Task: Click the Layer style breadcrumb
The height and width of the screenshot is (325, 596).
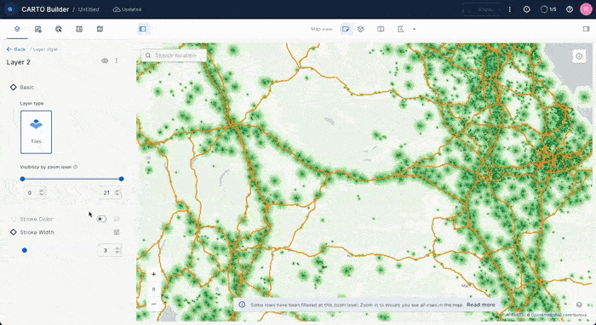Action: click(45, 49)
